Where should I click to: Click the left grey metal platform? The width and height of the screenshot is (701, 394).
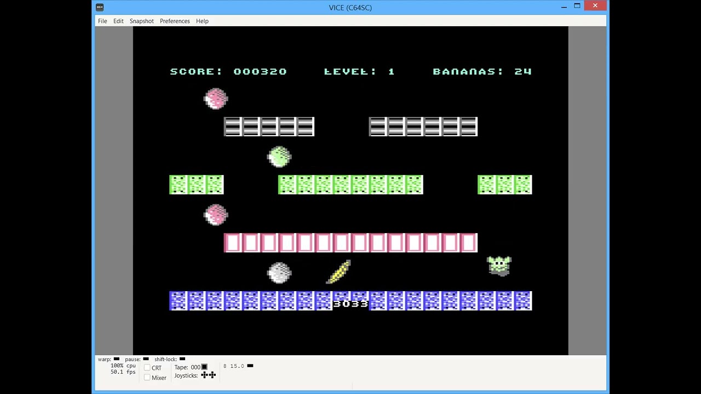pyautogui.click(x=269, y=126)
